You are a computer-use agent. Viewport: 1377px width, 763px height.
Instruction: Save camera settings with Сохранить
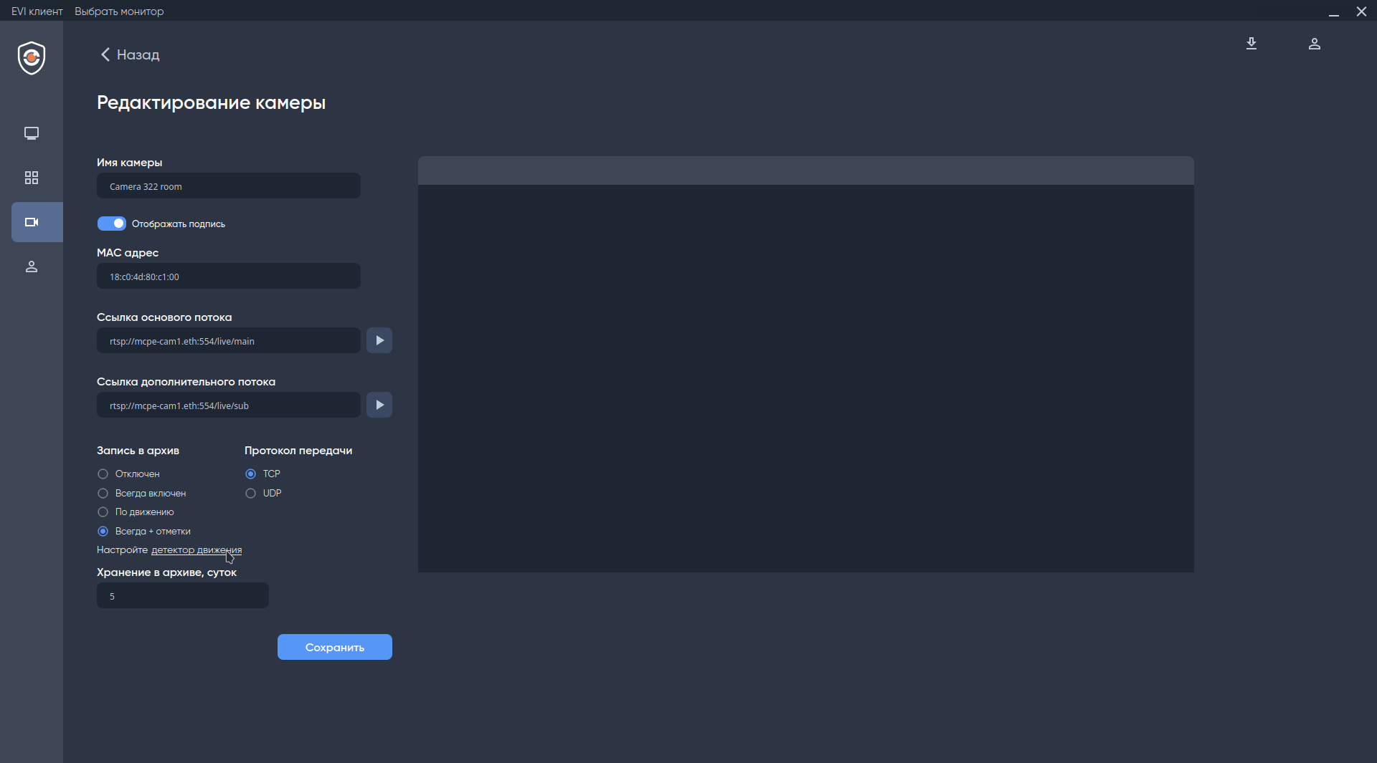335,647
